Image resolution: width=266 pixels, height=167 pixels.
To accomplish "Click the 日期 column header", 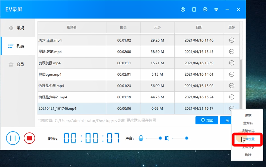I will (199, 27).
